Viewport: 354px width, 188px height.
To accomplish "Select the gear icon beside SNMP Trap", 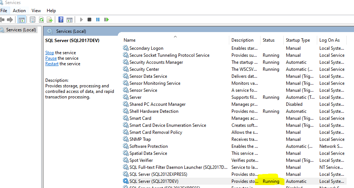I will click(x=126, y=139).
